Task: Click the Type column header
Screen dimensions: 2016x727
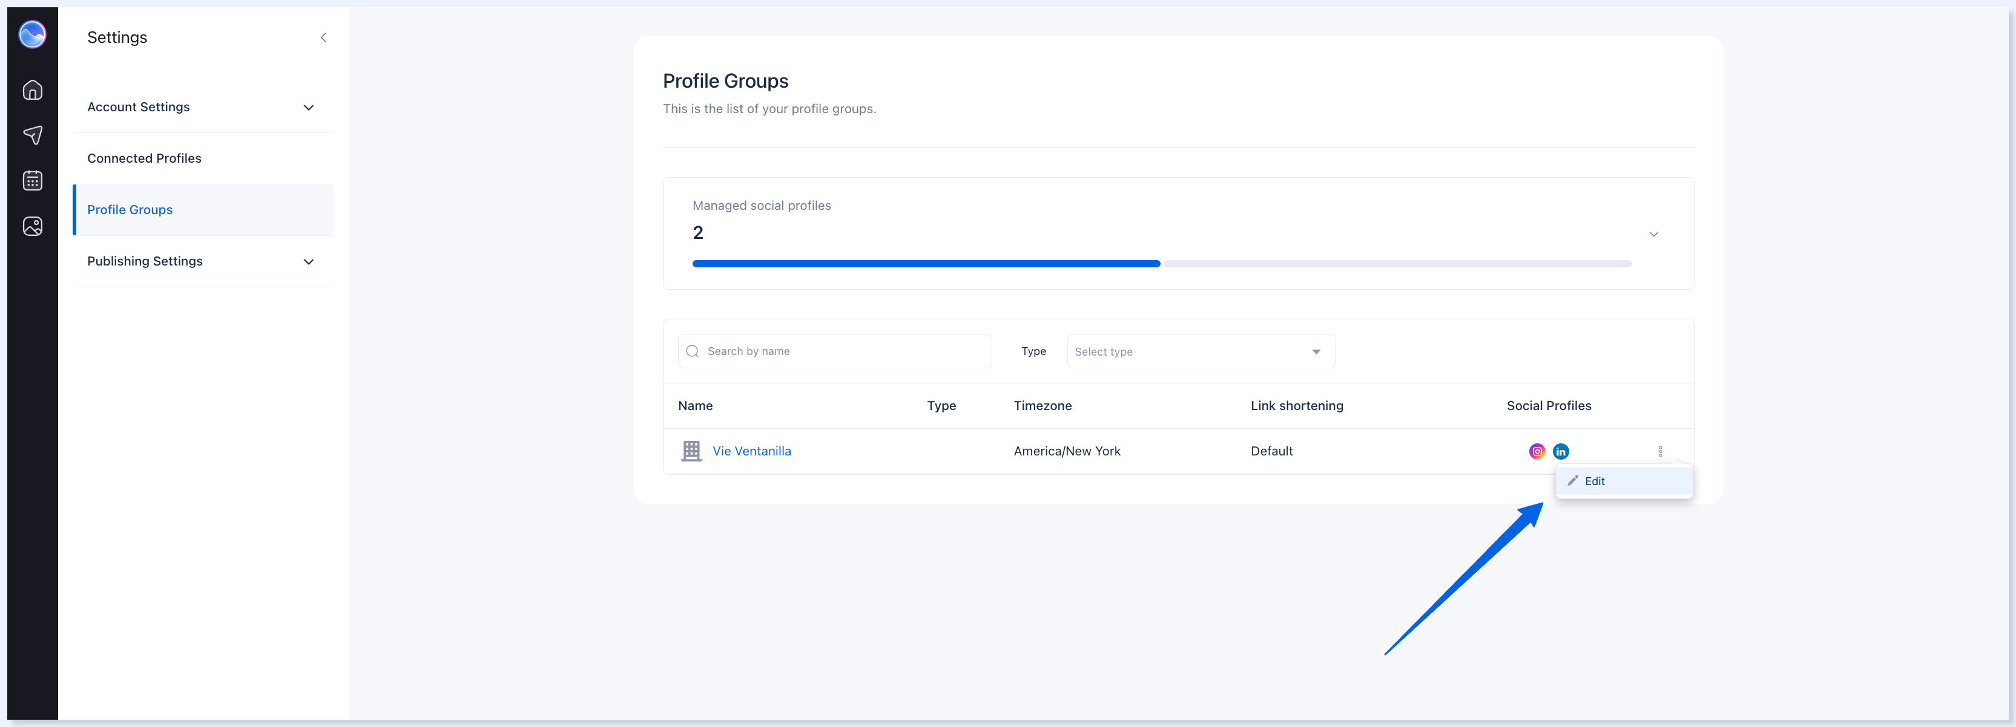Action: click(941, 406)
